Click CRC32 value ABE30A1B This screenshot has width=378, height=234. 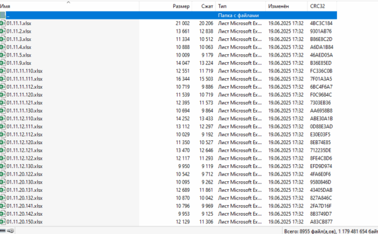pos(321,119)
